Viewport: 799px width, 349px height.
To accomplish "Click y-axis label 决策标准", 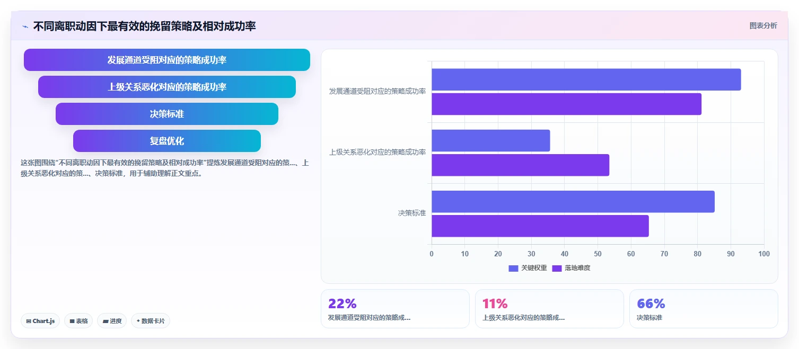I will (412, 213).
